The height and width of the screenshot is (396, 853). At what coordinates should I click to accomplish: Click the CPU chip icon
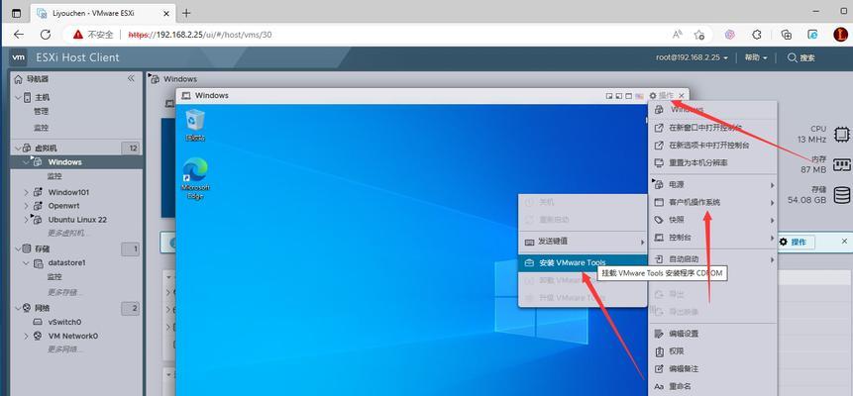tap(842, 134)
